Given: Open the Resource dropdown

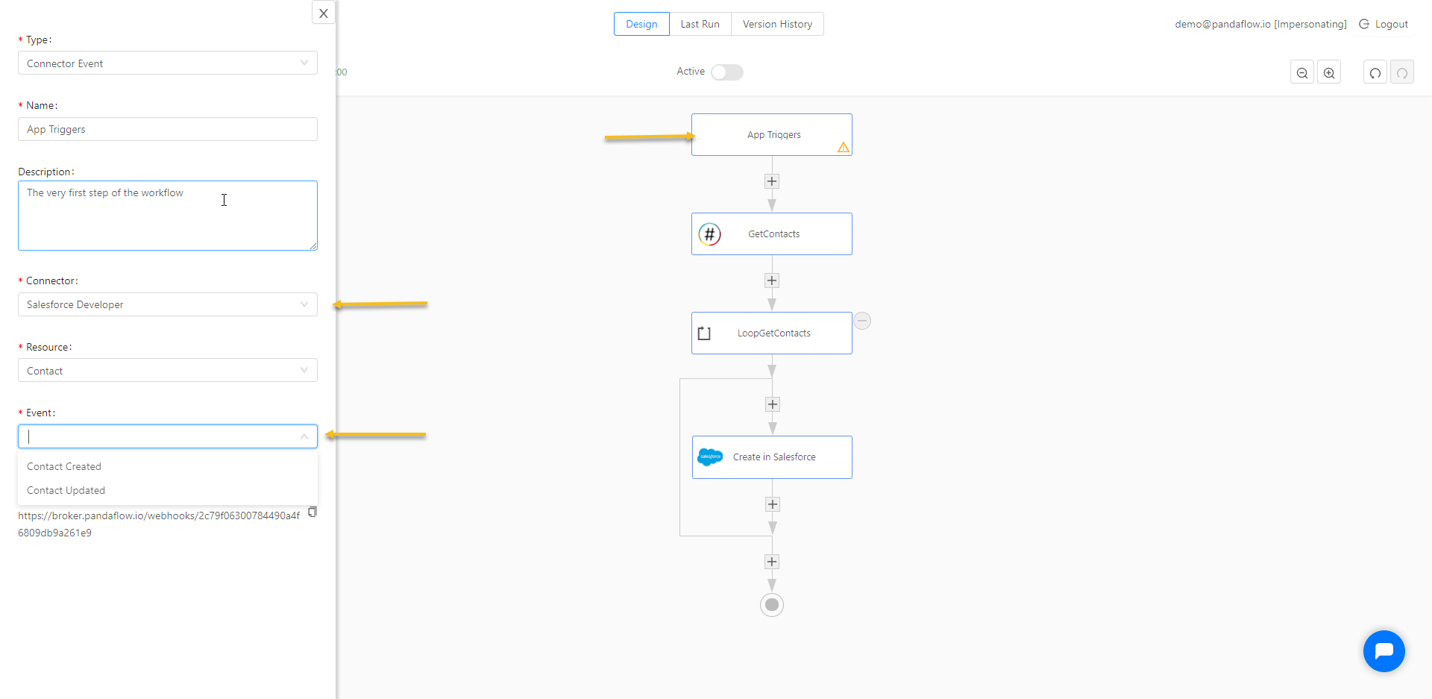Looking at the screenshot, I should [168, 371].
